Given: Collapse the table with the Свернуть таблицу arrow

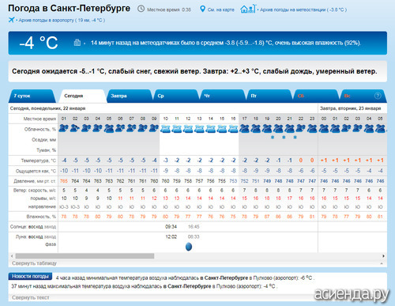Looking at the screenshot, I should click(x=382, y=263).
